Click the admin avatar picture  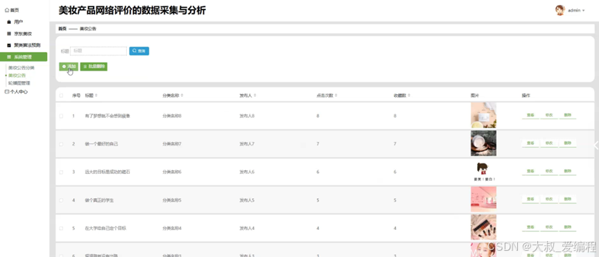pos(560,10)
